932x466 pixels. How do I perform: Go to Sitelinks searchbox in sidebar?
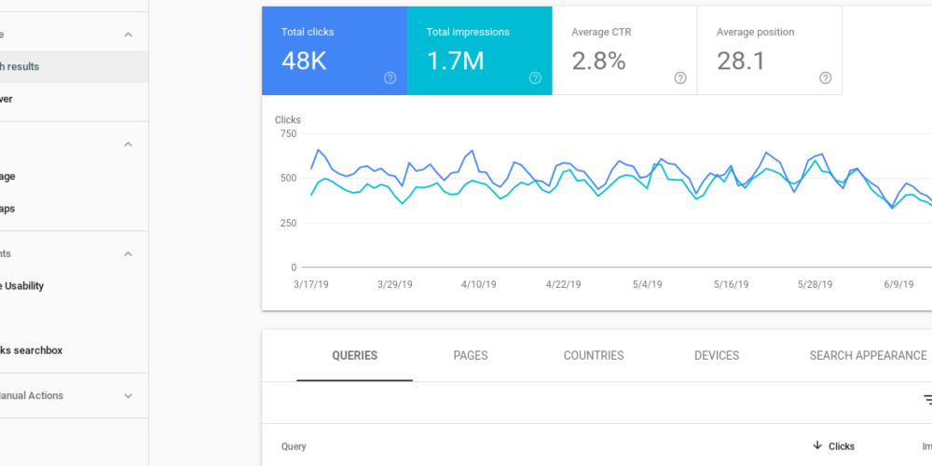point(32,350)
